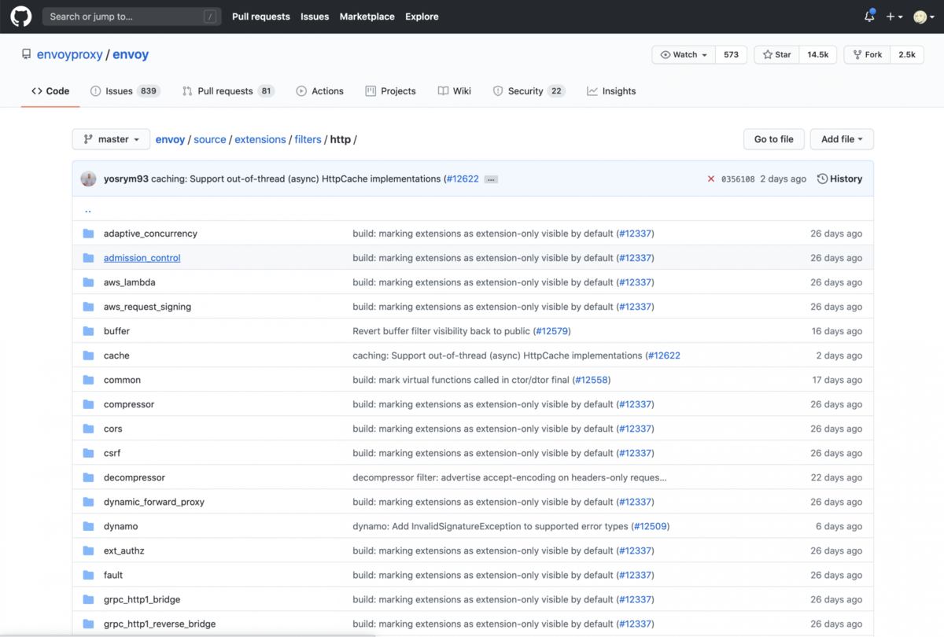Open PR #12509 in dynamo row
This screenshot has width=944, height=637.
651,526
